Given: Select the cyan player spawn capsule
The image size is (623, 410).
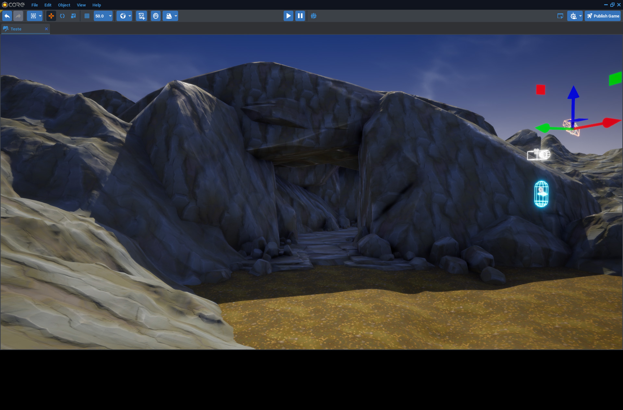Looking at the screenshot, I should pyautogui.click(x=541, y=194).
